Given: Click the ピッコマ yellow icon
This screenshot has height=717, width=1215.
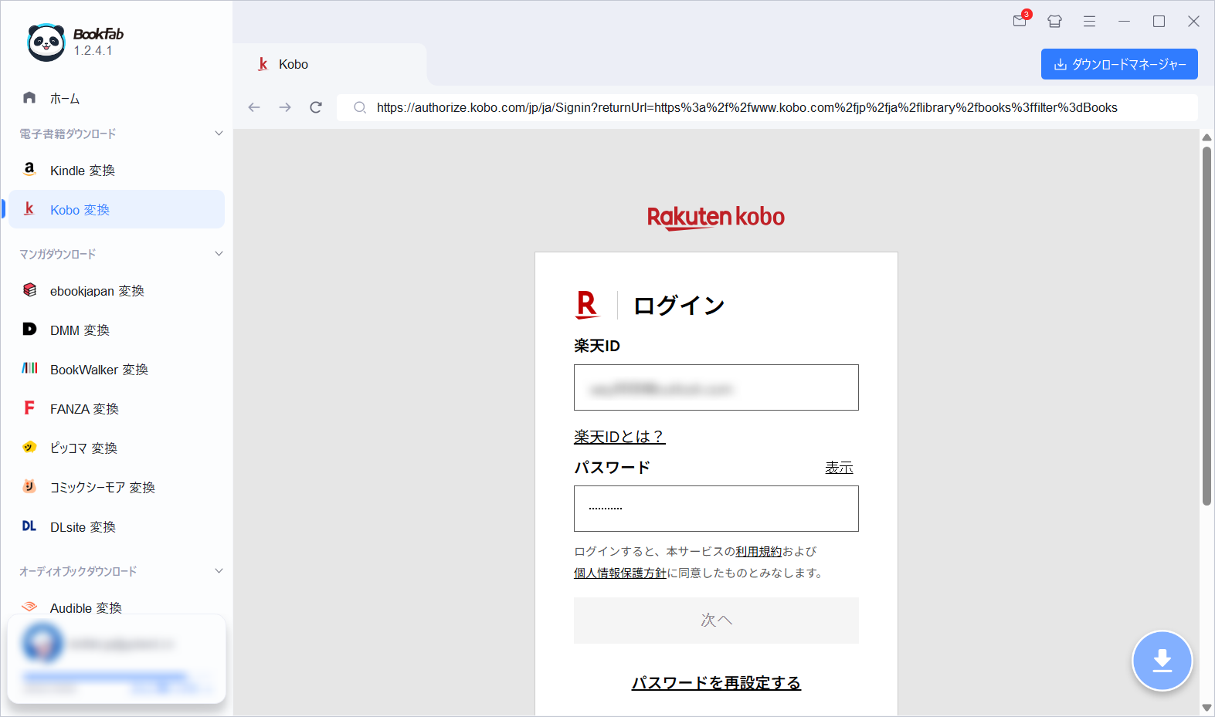Looking at the screenshot, I should coord(29,447).
